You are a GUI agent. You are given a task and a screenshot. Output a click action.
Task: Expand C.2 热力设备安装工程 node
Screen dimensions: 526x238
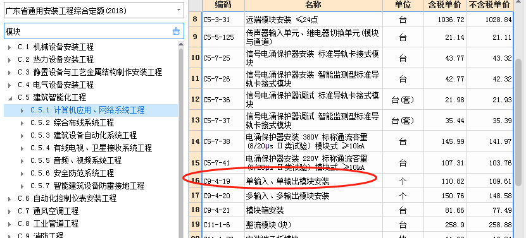point(9,60)
